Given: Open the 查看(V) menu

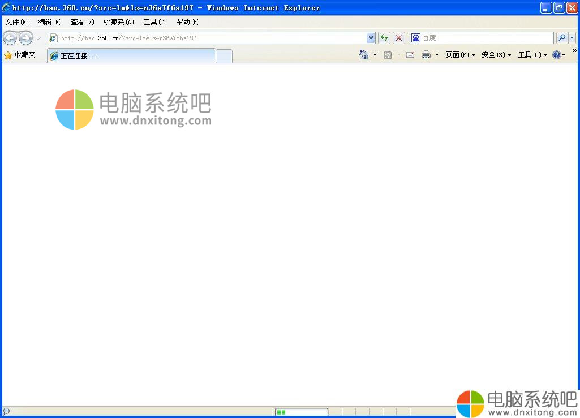Looking at the screenshot, I should tap(82, 22).
